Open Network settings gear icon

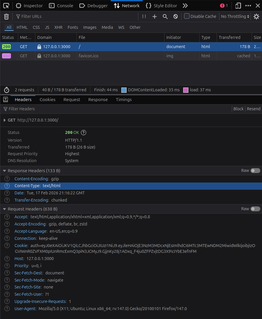pyautogui.click(x=256, y=16)
